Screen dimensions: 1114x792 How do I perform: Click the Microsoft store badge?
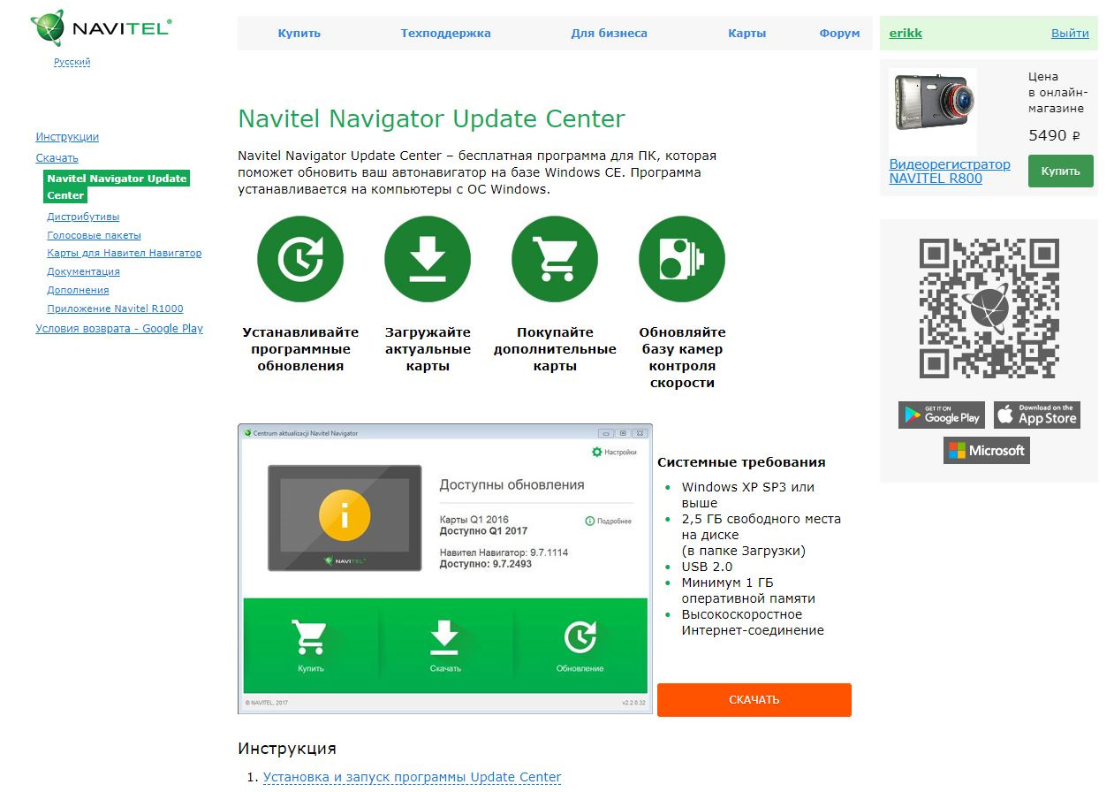(x=987, y=450)
